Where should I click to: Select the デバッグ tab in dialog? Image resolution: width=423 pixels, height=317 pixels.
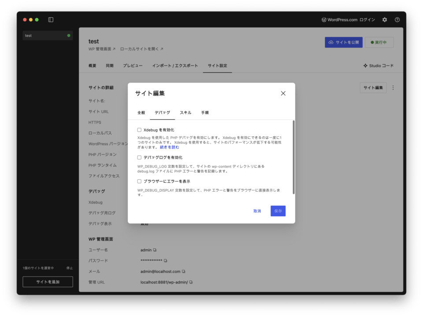[162, 113]
